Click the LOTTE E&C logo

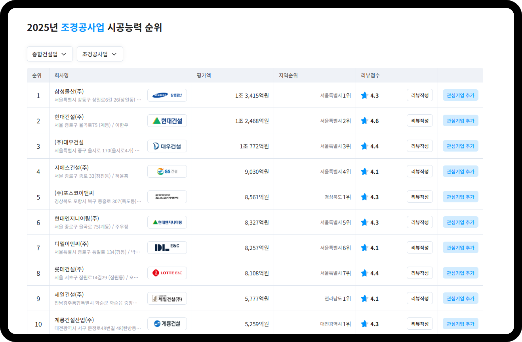[167, 273]
